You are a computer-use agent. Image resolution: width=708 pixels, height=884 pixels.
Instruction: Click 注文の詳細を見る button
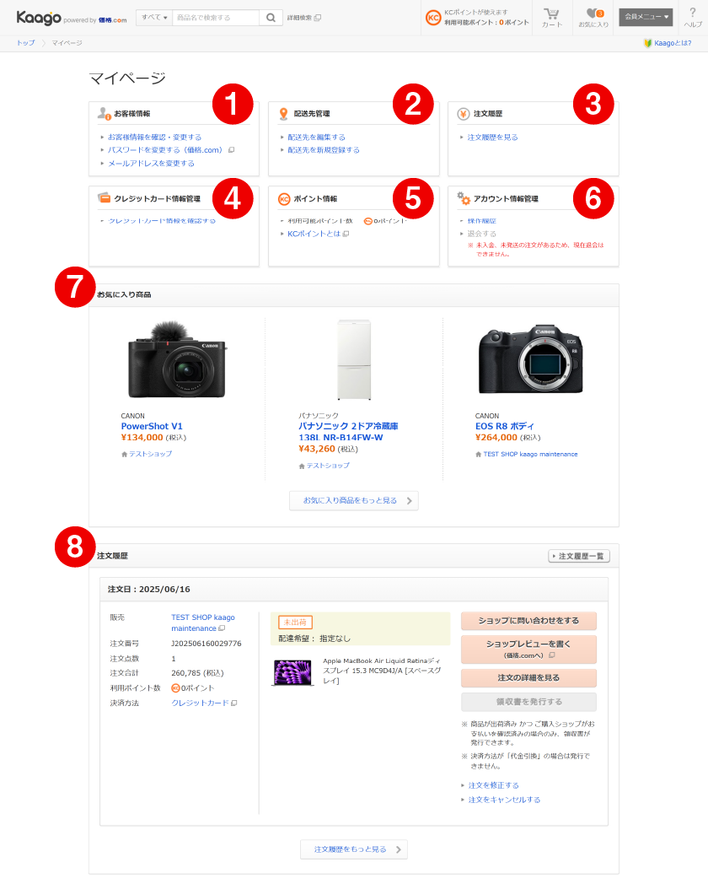[528, 677]
